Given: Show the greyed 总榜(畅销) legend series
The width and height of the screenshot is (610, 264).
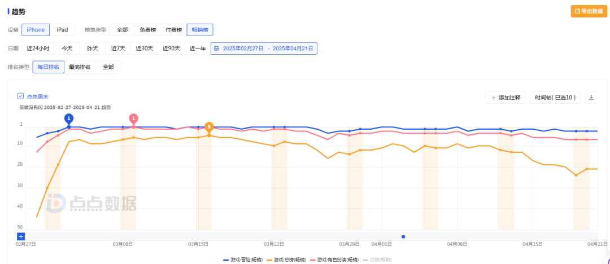Looking at the screenshot, I should pos(377,259).
